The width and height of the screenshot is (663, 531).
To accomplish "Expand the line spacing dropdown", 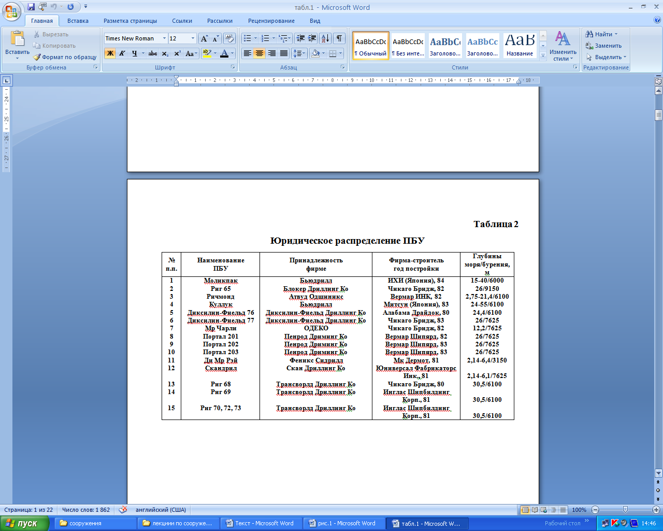I will [x=304, y=53].
